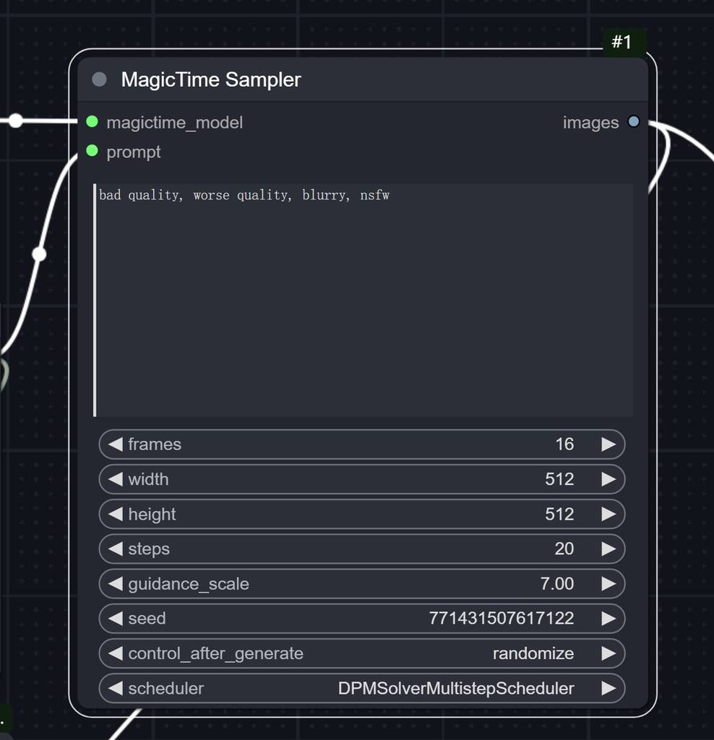Click the #1 node badge
Viewport: 714px width, 740px height.
pyautogui.click(x=621, y=42)
